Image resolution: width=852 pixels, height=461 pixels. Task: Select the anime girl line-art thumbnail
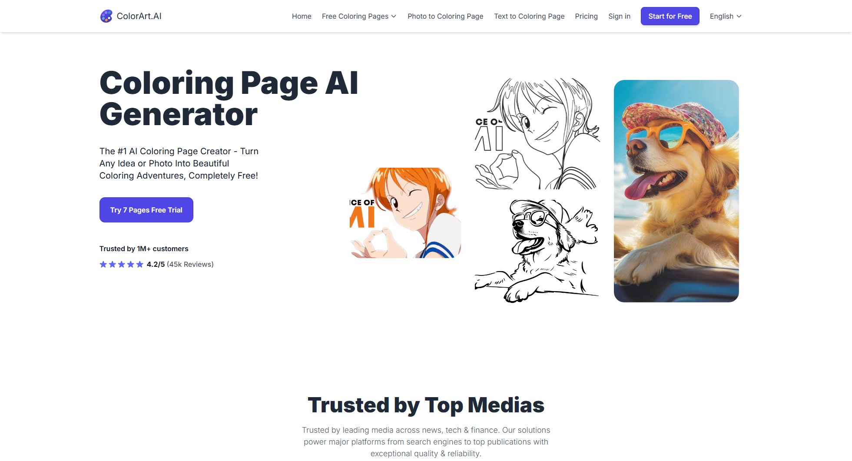click(537, 134)
